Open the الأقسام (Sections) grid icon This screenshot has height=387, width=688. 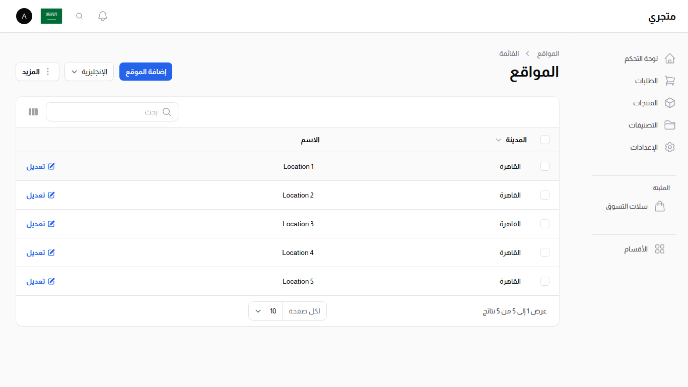point(660,249)
